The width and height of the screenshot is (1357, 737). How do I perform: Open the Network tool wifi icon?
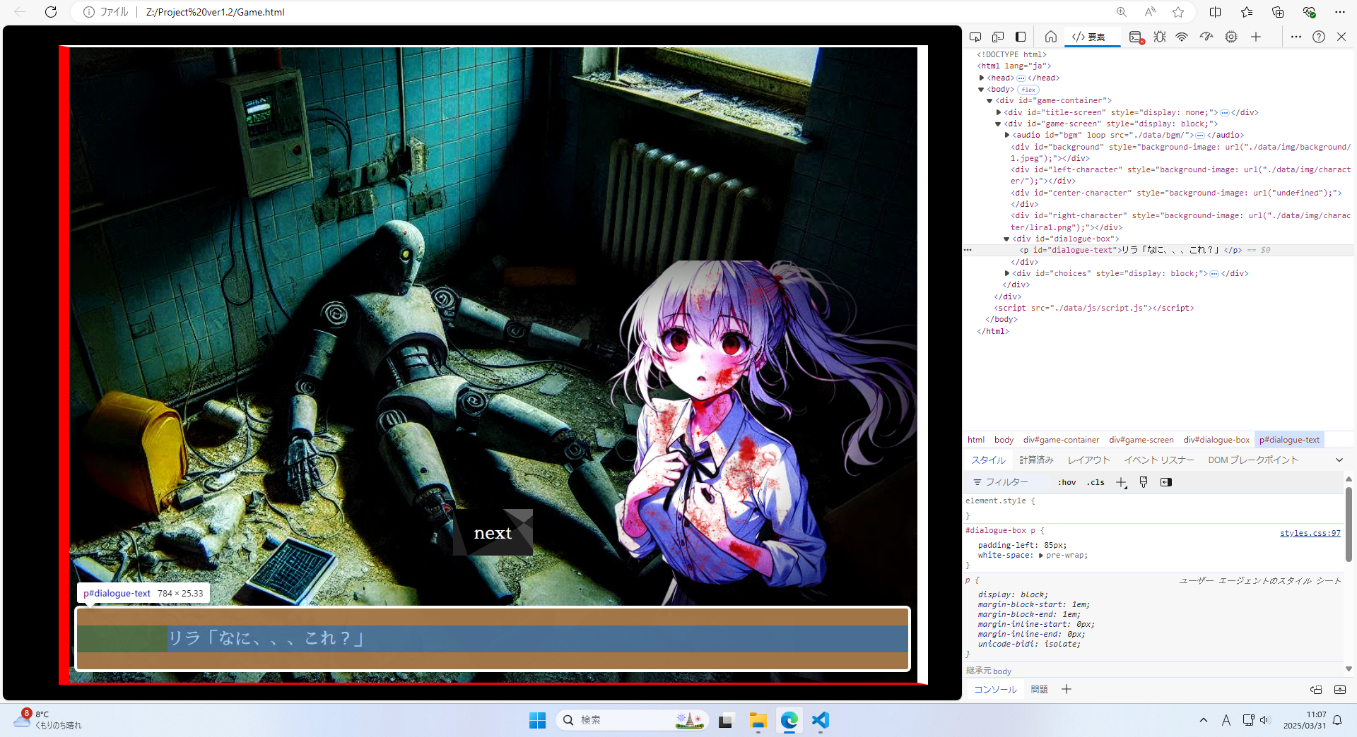click(1182, 37)
